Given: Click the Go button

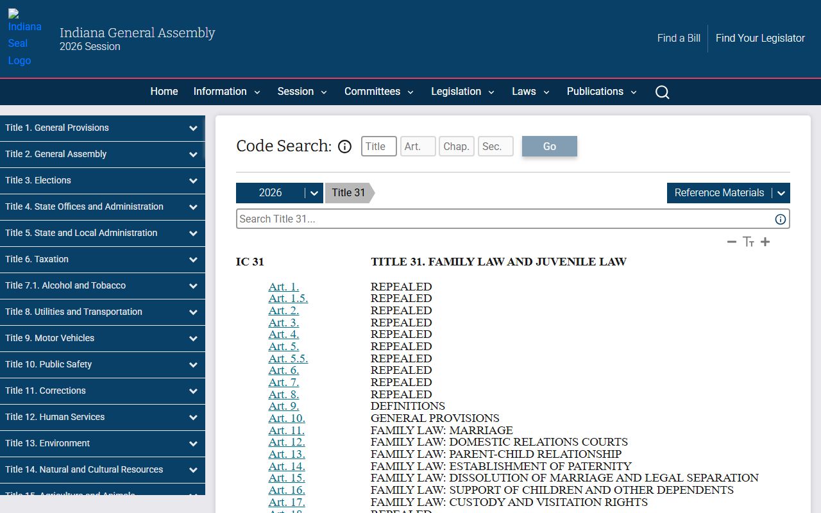Looking at the screenshot, I should tap(550, 146).
